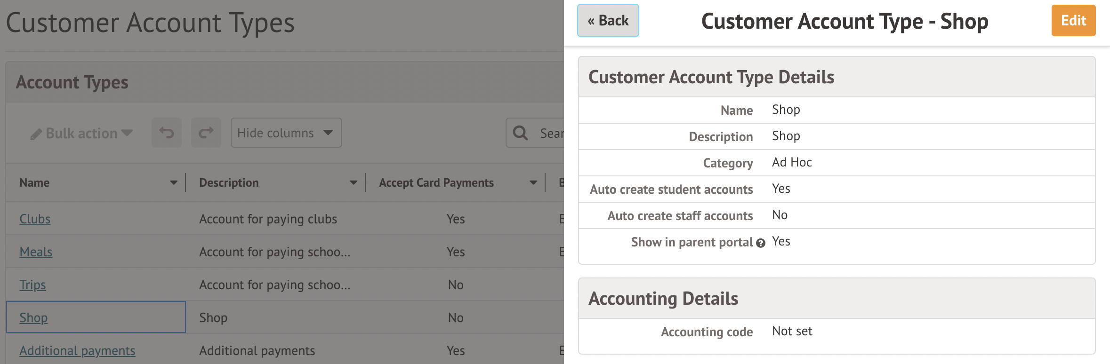Click the undo arrow icon

[x=166, y=133]
